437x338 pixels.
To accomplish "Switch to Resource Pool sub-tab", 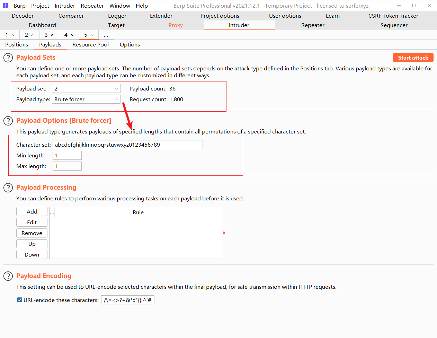I will tap(90, 45).
